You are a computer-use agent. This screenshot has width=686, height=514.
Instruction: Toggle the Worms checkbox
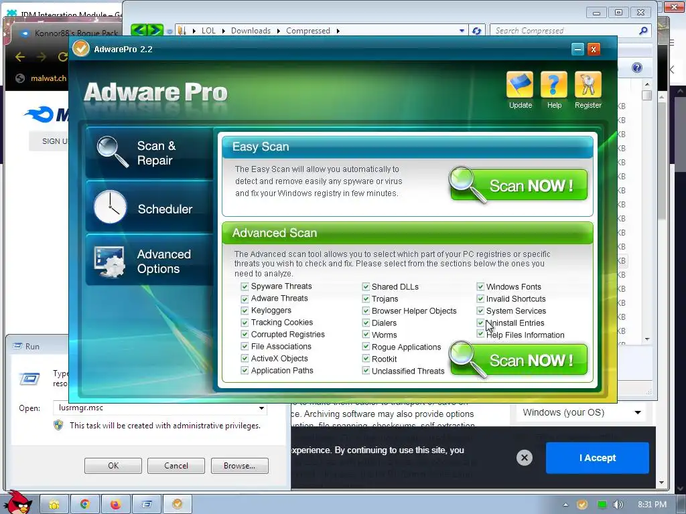point(366,335)
